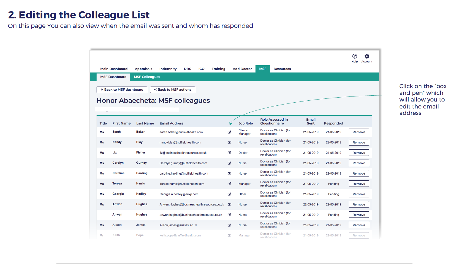Edit Caroline Harding's email via pen icon

click(229, 173)
